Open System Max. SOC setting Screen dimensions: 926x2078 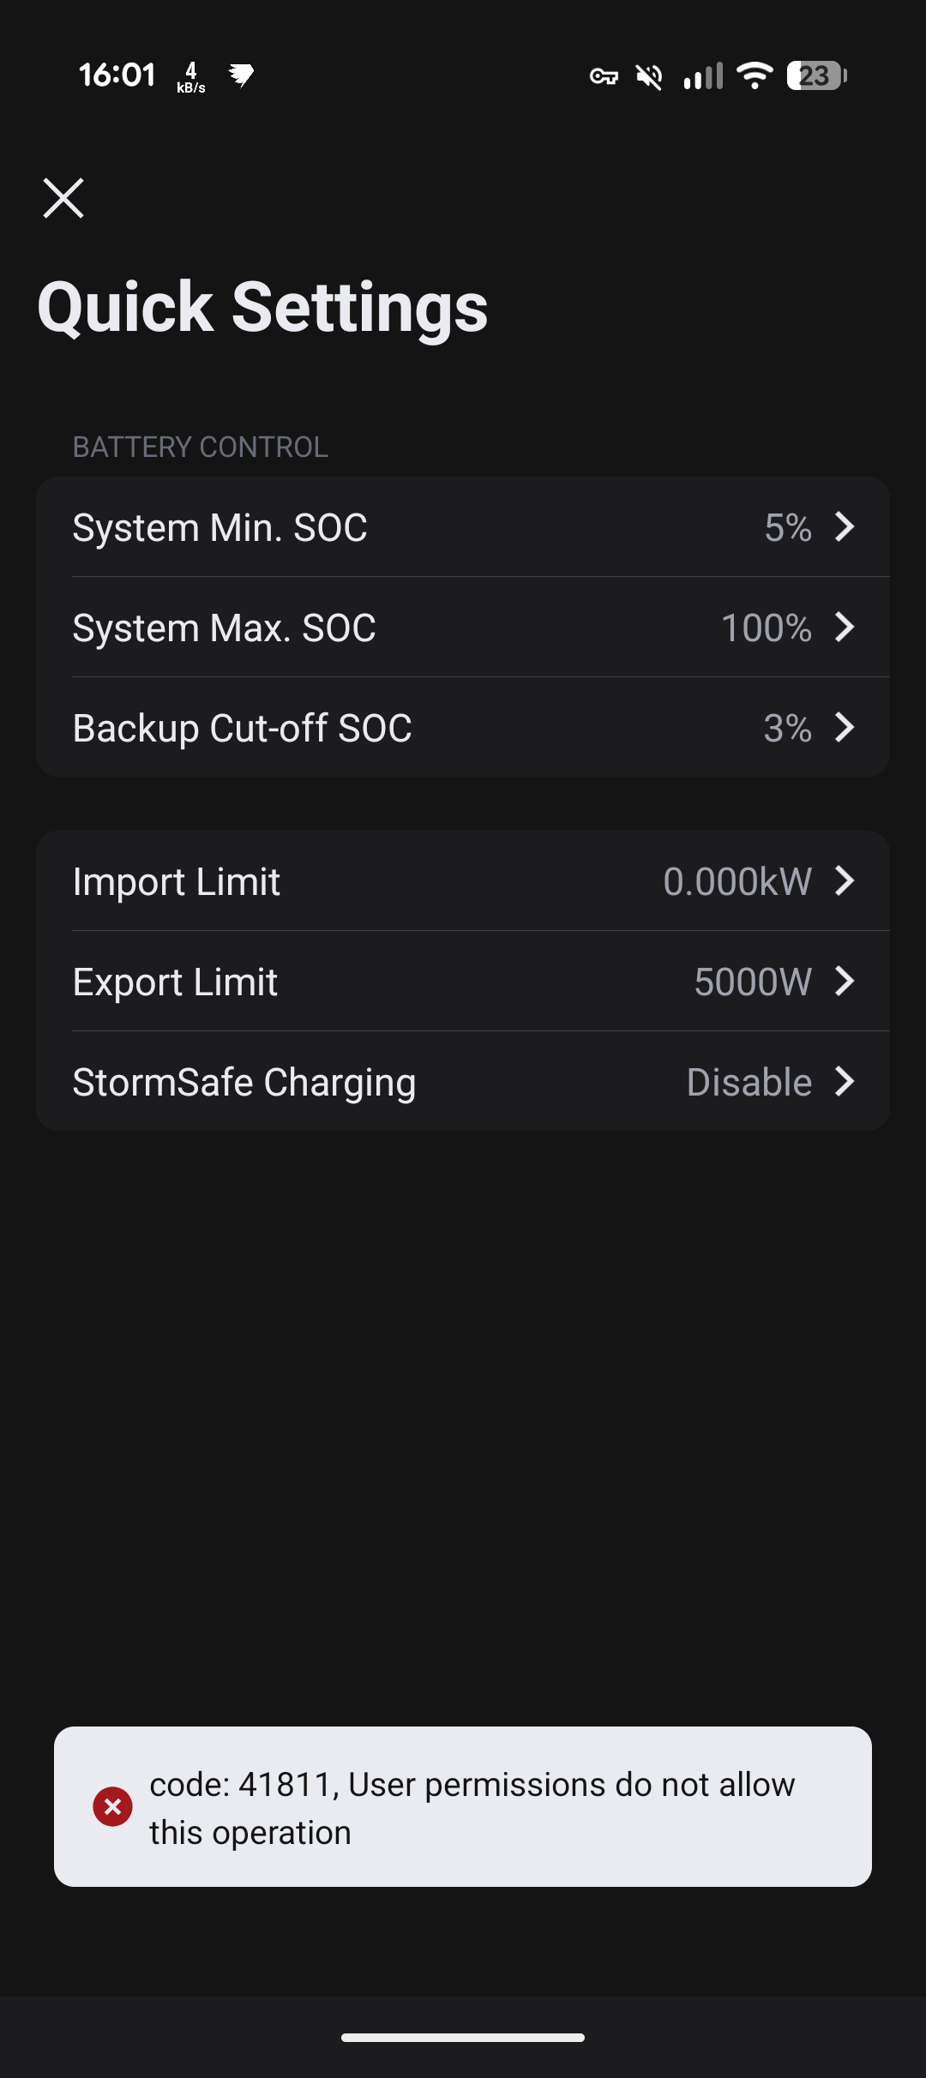click(463, 628)
